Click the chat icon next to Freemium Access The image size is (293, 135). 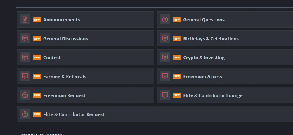click(x=165, y=76)
